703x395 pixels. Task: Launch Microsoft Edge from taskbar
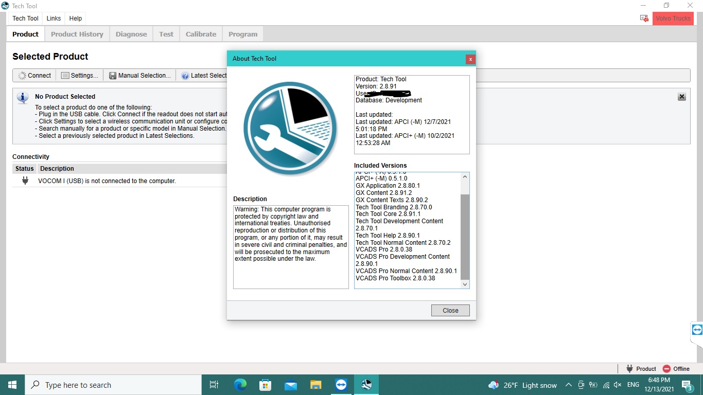pyautogui.click(x=240, y=385)
